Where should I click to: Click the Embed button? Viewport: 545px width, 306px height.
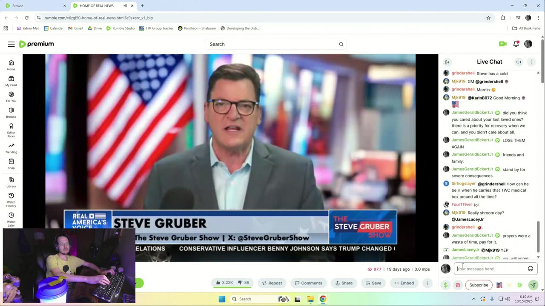404,283
